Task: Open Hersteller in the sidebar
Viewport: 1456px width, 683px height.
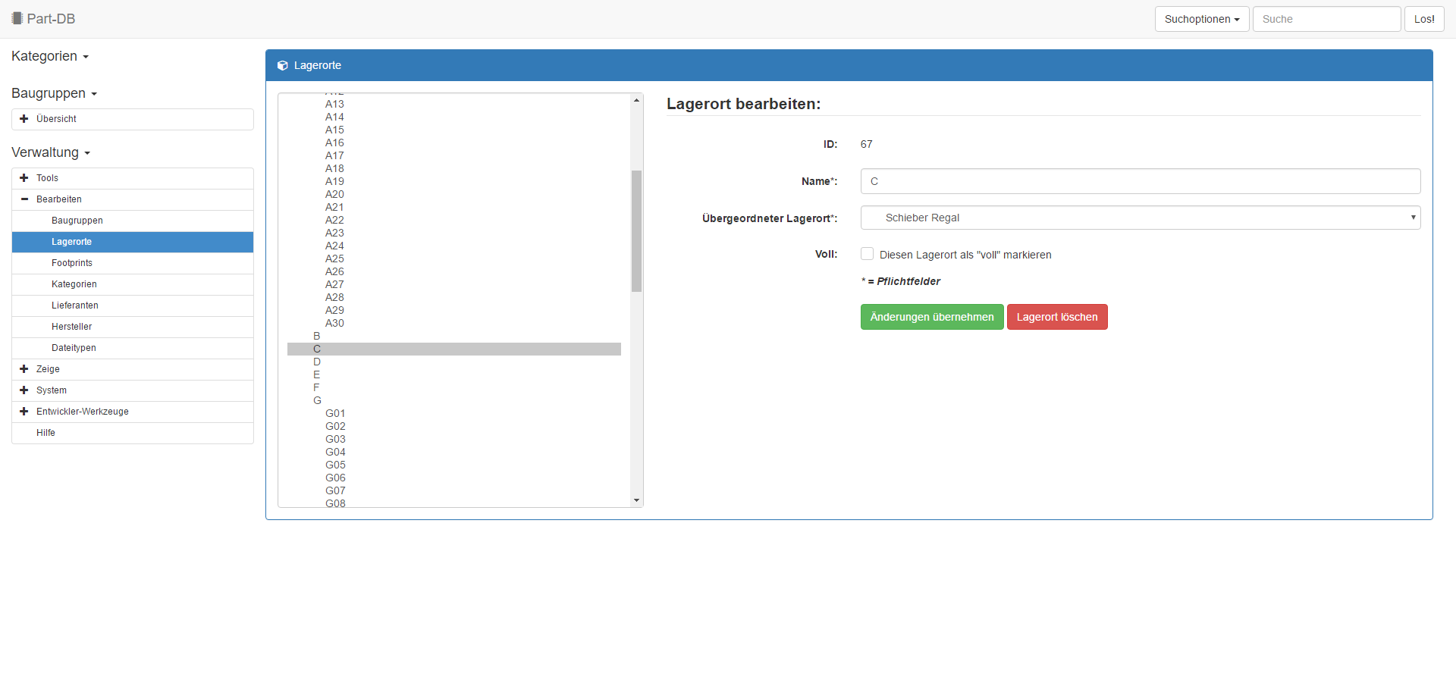Action: tap(133, 327)
